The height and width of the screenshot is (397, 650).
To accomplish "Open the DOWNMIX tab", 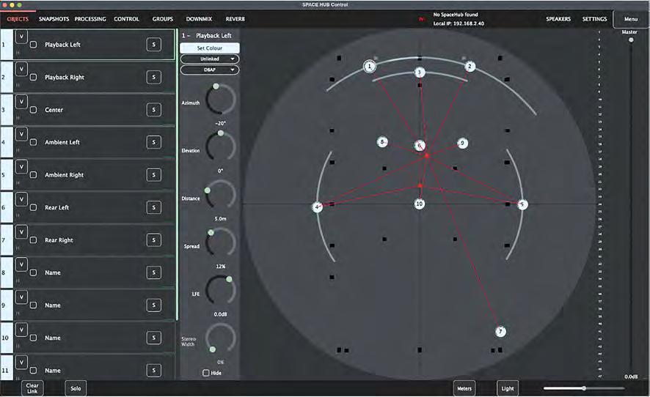I will [199, 19].
